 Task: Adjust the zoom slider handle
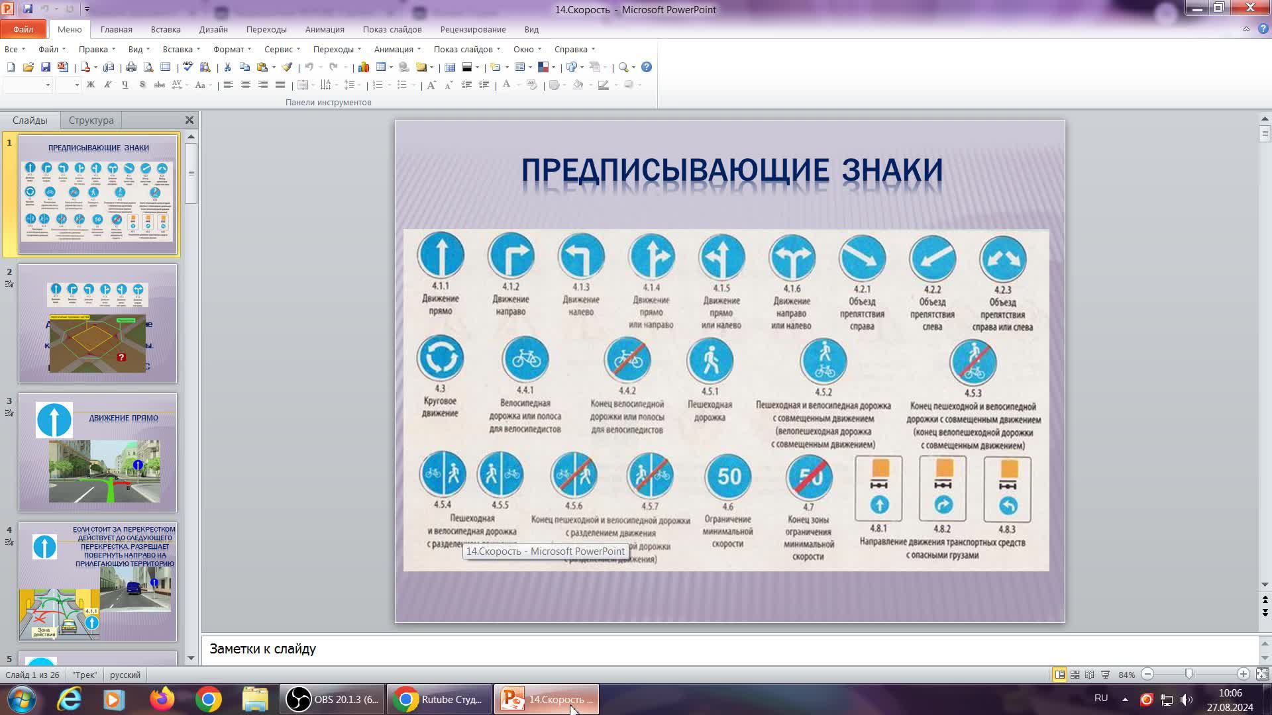tap(1189, 674)
